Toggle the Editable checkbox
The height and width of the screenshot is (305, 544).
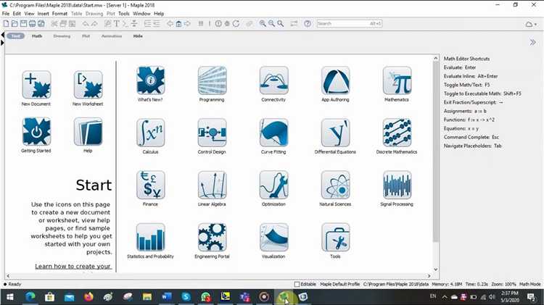pyautogui.click(x=297, y=284)
